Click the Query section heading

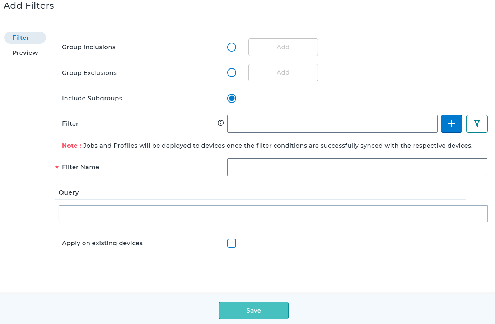(69, 192)
